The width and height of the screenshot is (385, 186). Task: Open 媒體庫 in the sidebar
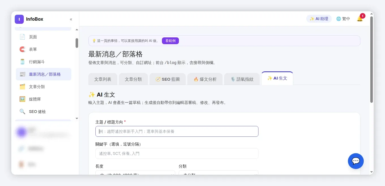coord(44,99)
